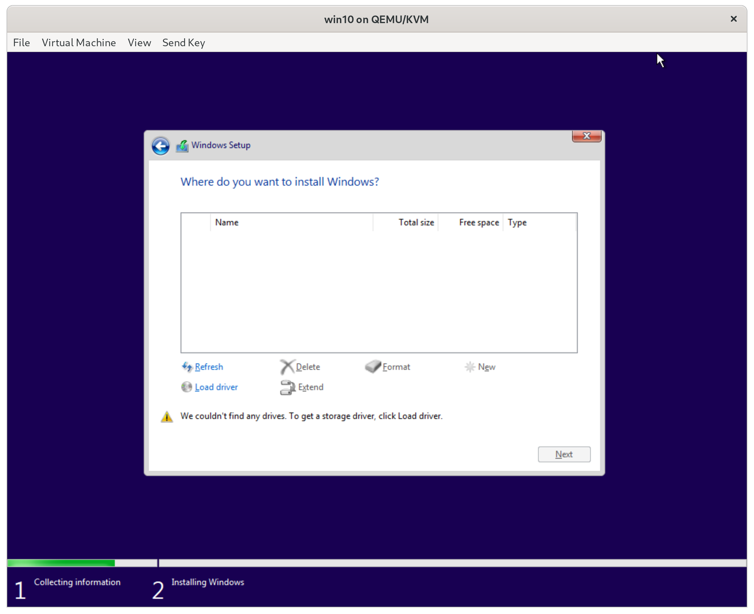The width and height of the screenshot is (754, 614).
Task: Click the Refresh drives icon
Action: 187,367
